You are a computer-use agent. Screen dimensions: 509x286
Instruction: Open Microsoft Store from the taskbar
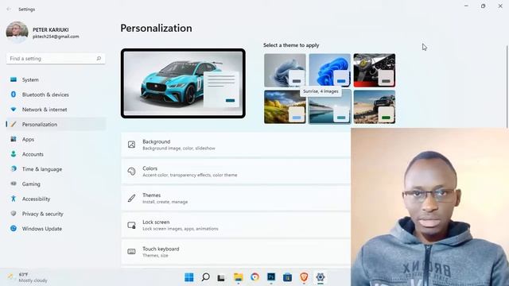pyautogui.click(x=287, y=277)
